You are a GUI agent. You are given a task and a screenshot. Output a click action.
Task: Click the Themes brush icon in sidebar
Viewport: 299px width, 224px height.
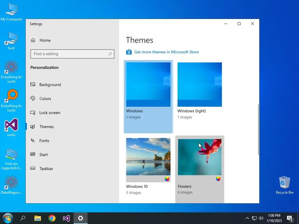(33, 127)
